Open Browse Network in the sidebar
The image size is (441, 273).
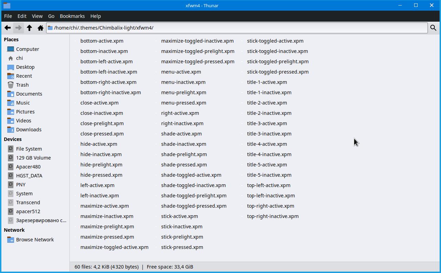tap(34, 240)
